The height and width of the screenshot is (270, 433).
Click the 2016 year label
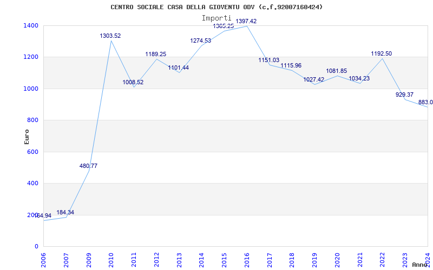point(247,260)
